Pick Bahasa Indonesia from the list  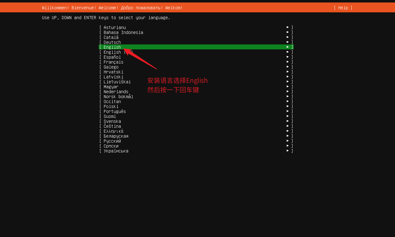coord(123,32)
